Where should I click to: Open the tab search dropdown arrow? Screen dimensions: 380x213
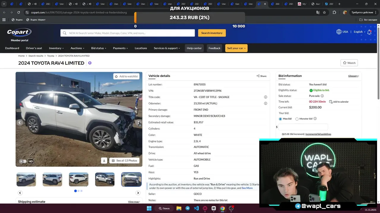4,4
